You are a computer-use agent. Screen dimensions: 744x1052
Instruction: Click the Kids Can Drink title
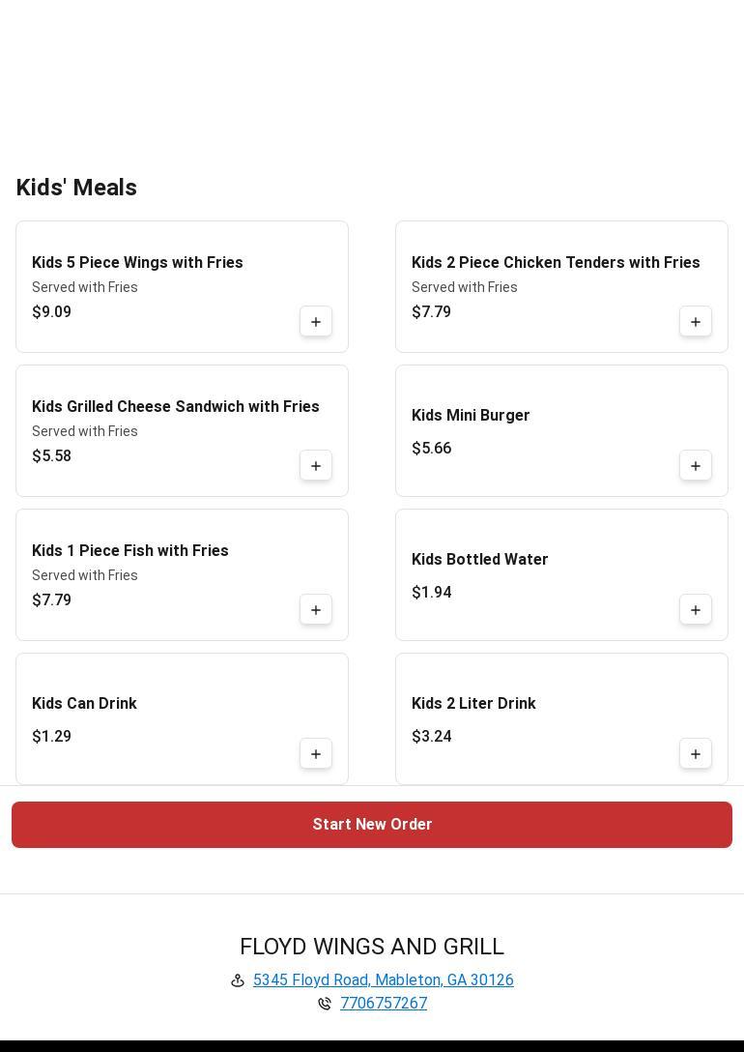pos(84,704)
